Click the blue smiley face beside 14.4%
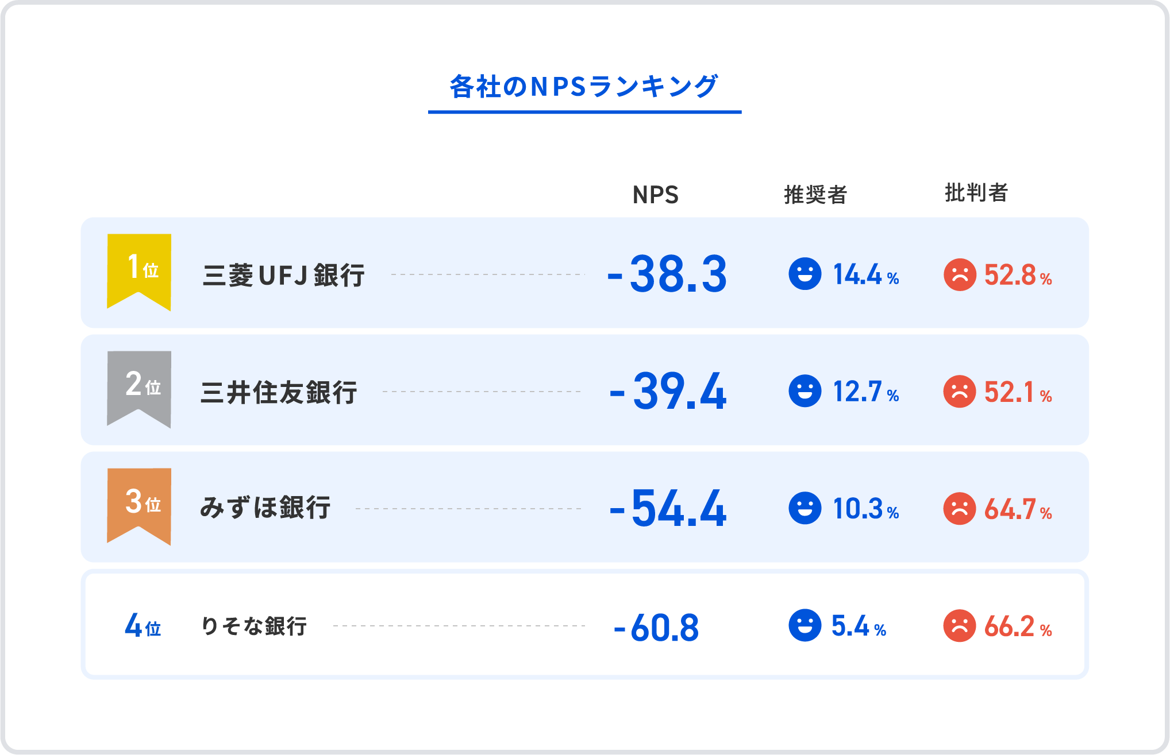This screenshot has height=755, width=1170. tap(805, 274)
